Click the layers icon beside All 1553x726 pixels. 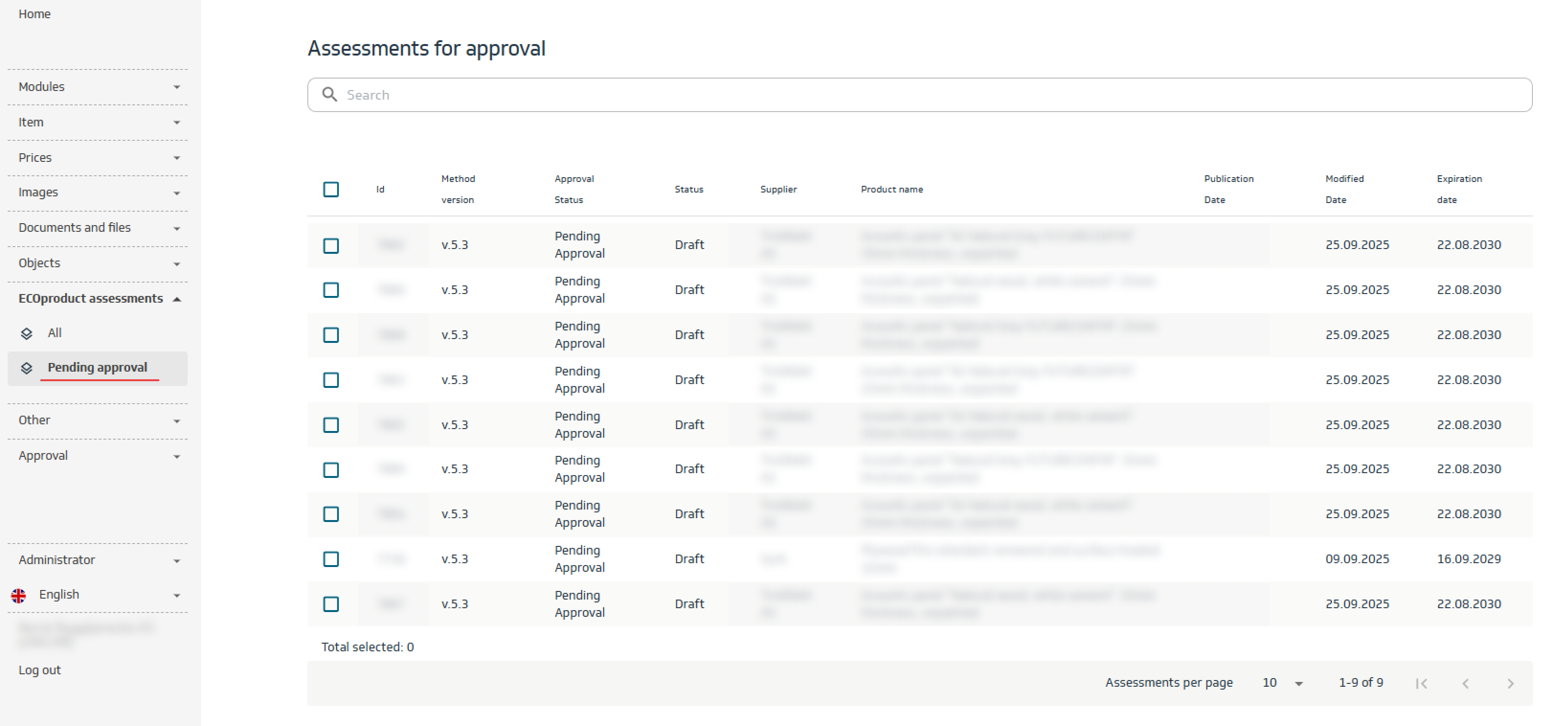point(26,333)
